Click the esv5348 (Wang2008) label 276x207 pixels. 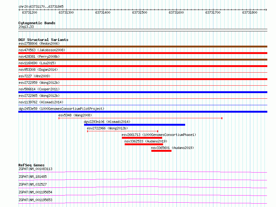click(75, 115)
